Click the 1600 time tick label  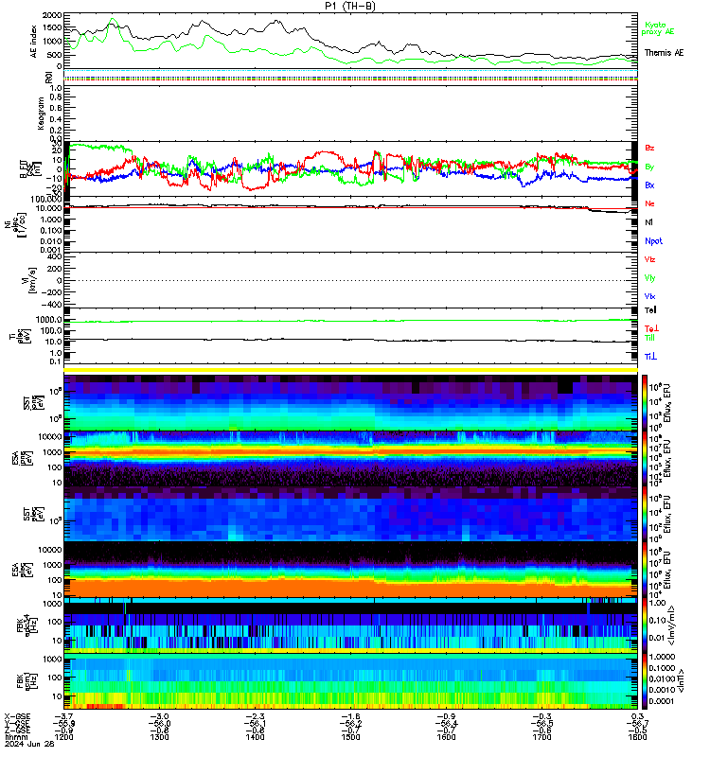446,737
